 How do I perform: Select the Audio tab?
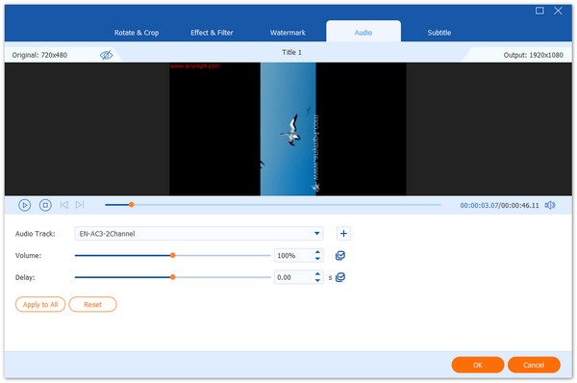tap(364, 33)
